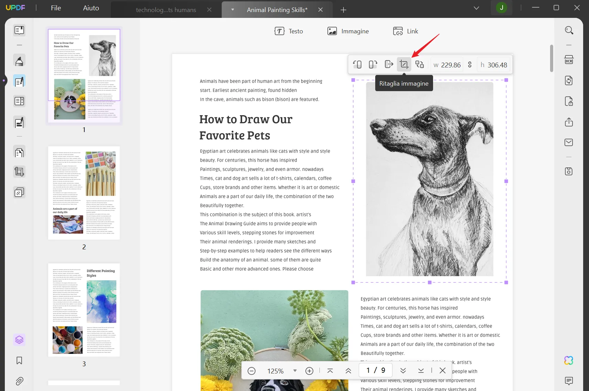Zoom out with minus button
The height and width of the screenshot is (391, 589).
point(252,371)
